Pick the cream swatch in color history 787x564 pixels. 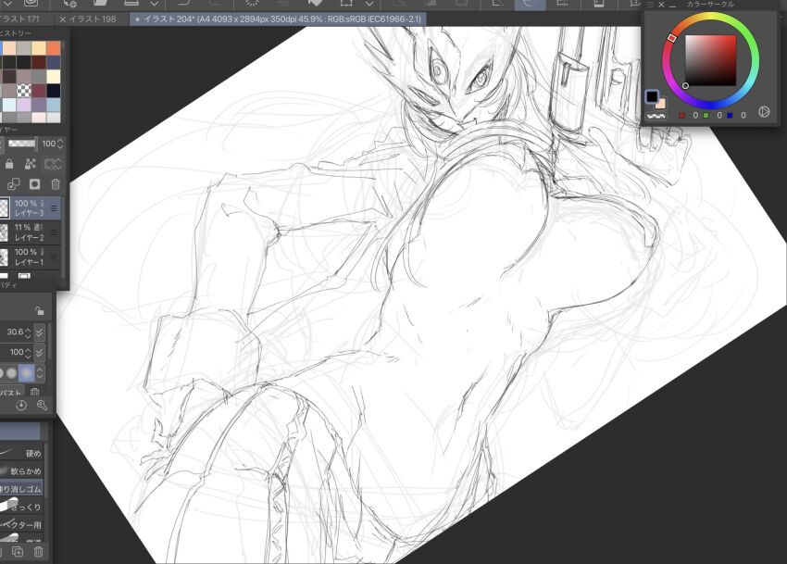[x=54, y=76]
